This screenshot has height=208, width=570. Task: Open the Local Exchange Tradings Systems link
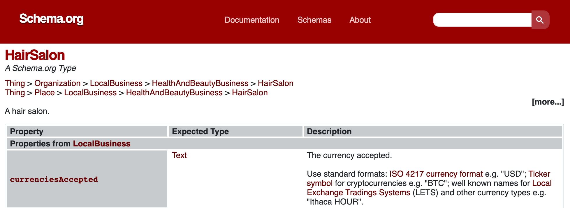(429, 188)
